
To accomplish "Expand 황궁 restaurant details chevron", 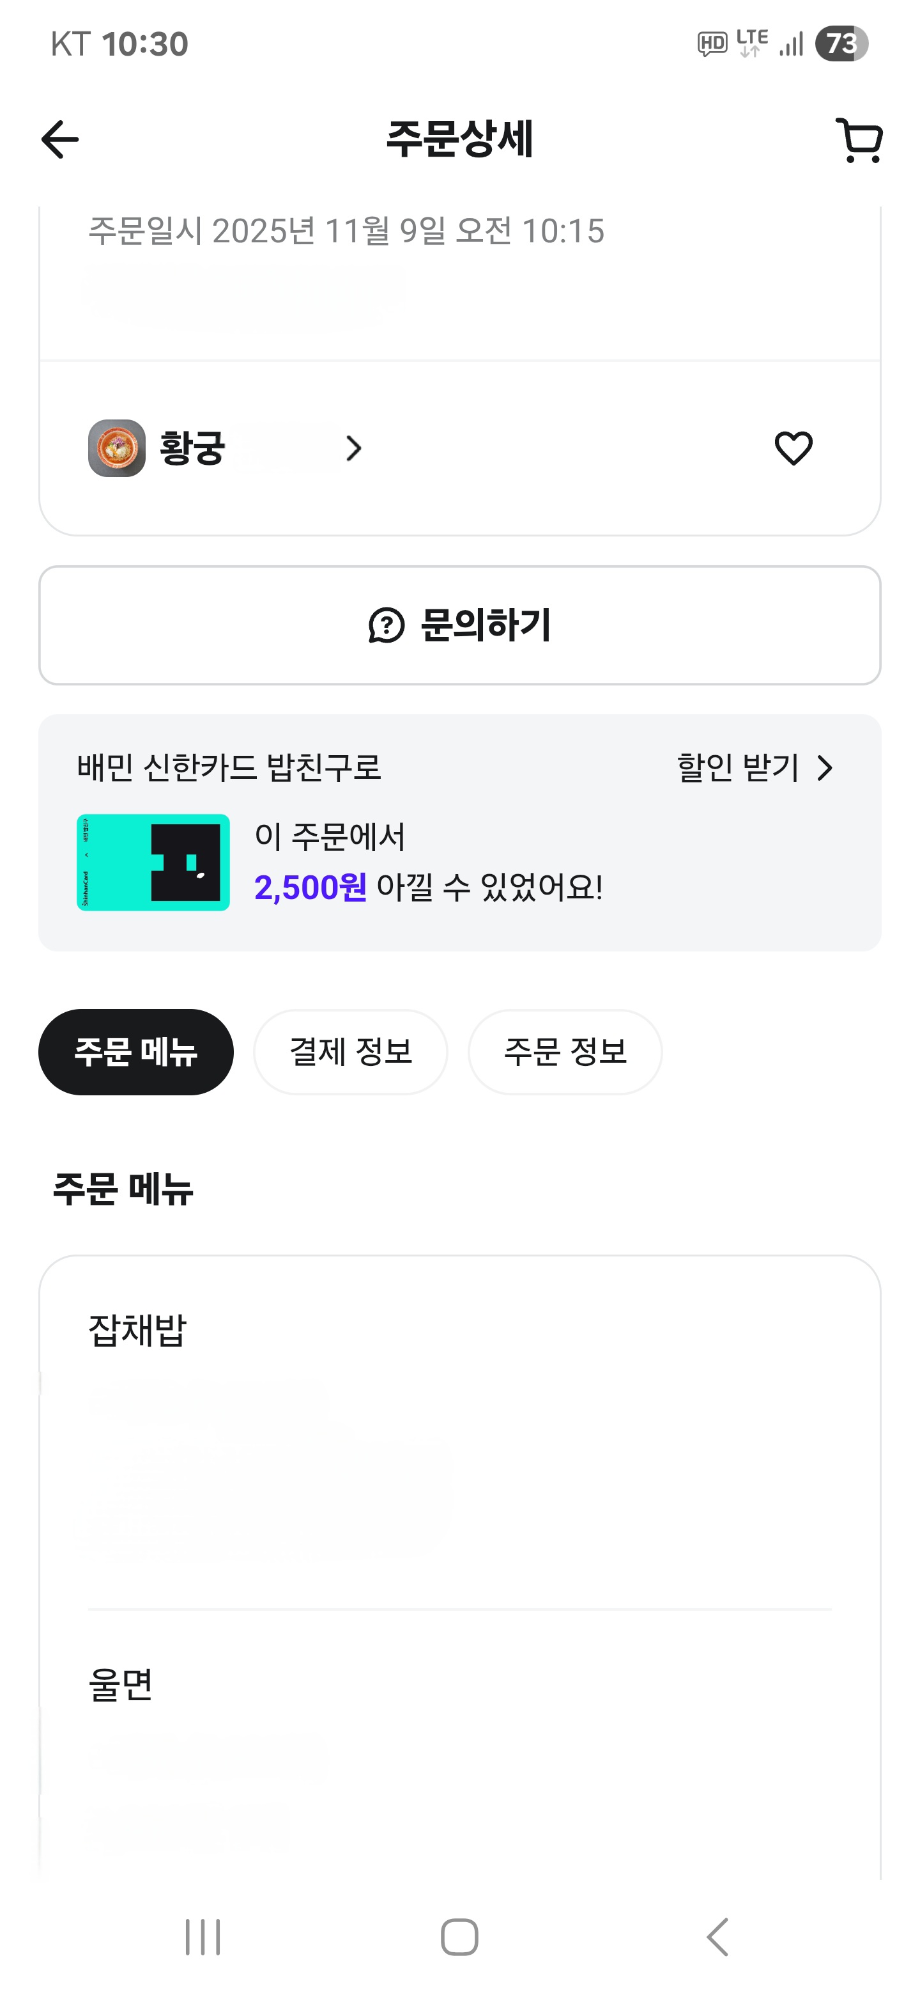I will coord(353,448).
